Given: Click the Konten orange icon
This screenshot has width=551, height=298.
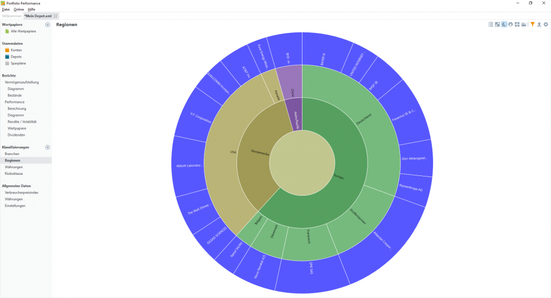Looking at the screenshot, I should click(7, 50).
